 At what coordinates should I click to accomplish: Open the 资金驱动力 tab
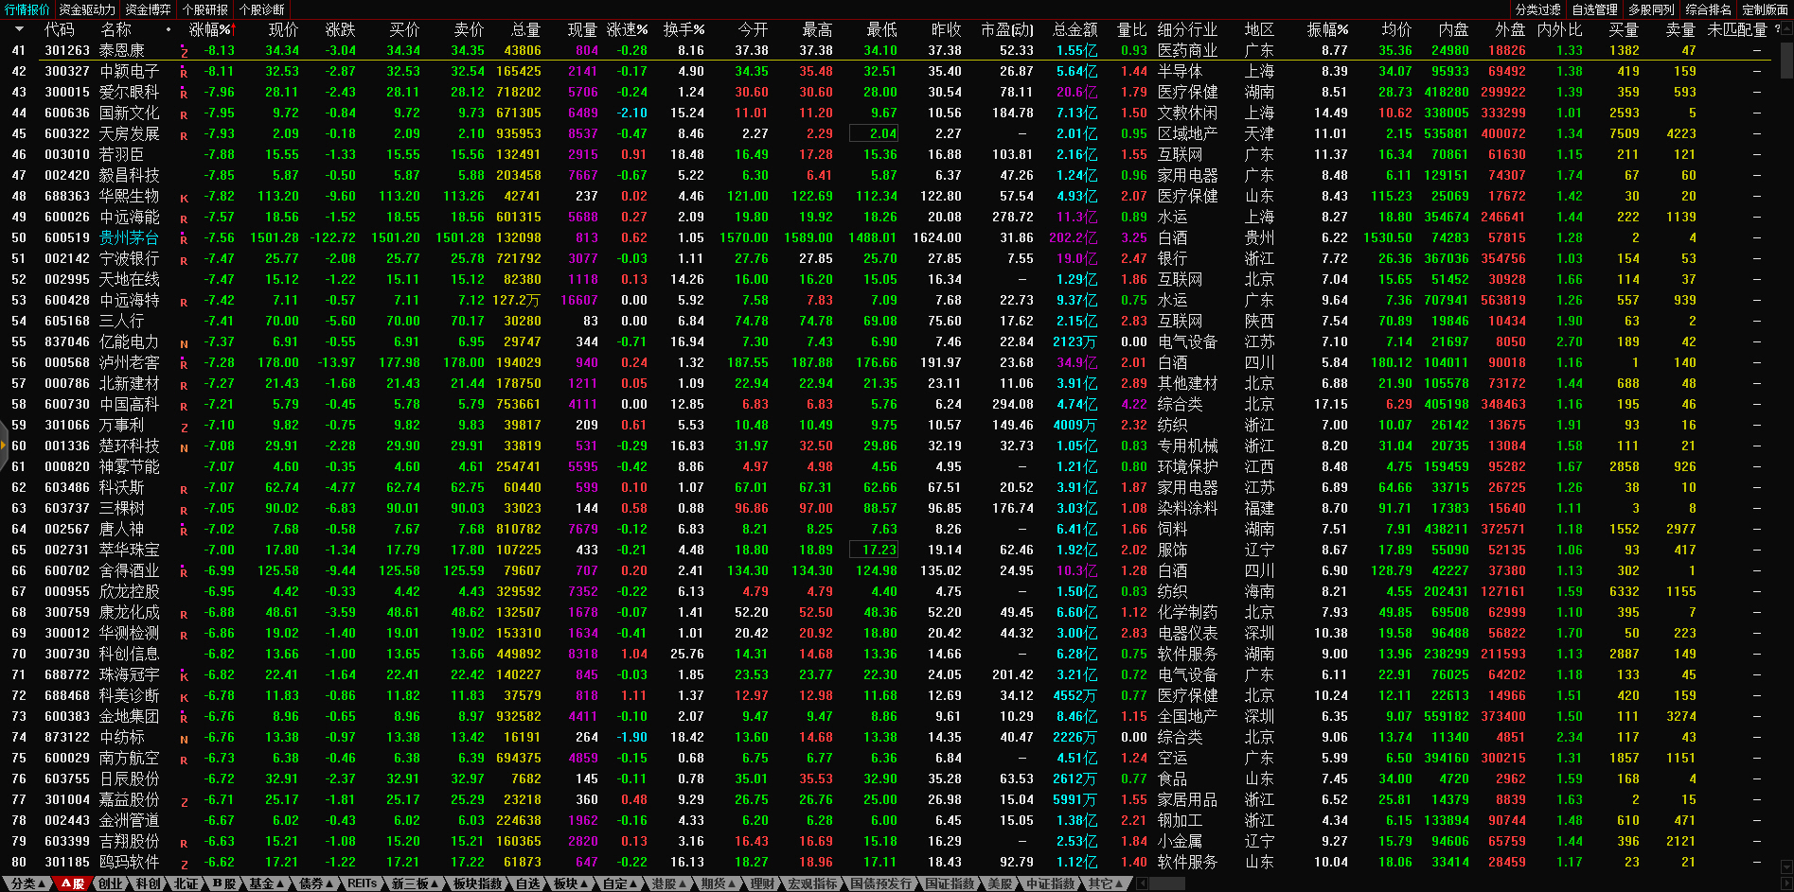[x=87, y=9]
